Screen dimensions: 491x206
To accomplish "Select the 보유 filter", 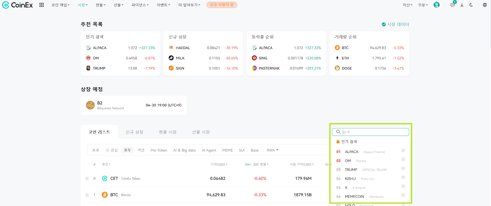I will (x=96, y=150).
